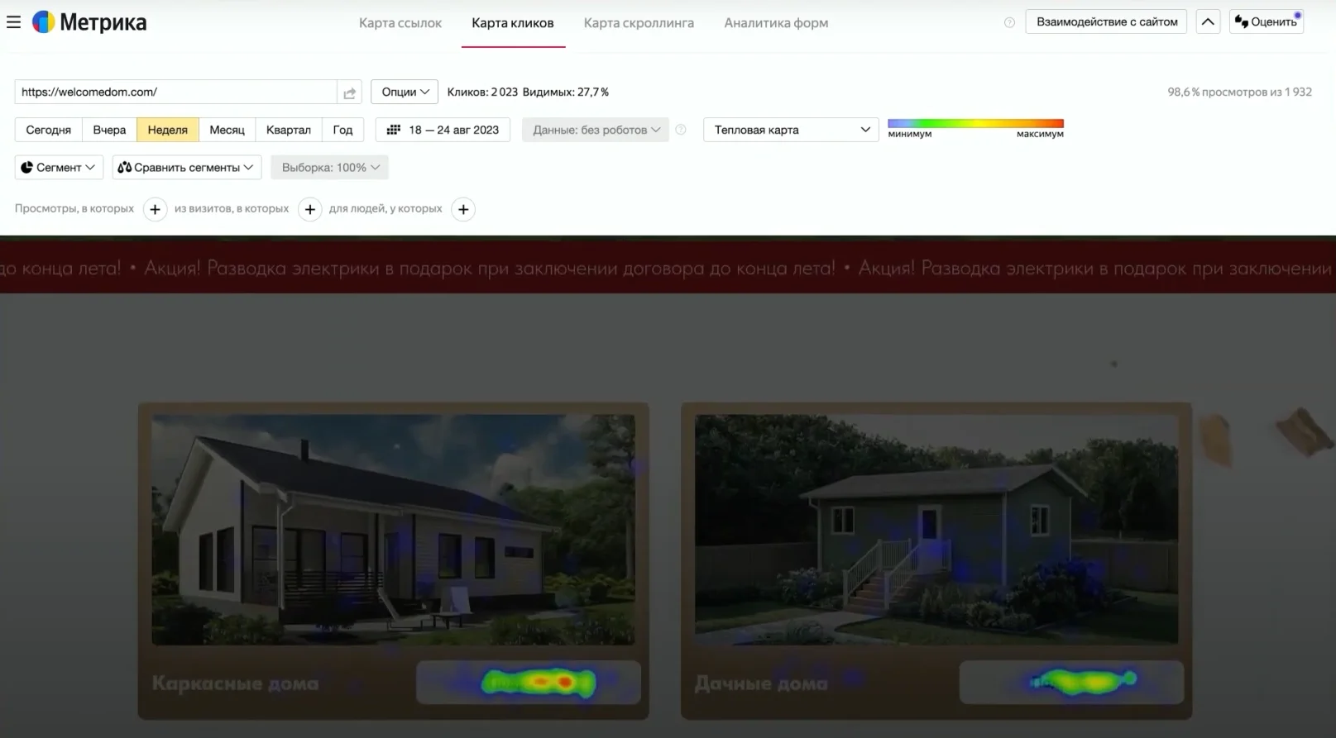1336x738 pixels.
Task: Click the Метрика logo
Action: [89, 22]
